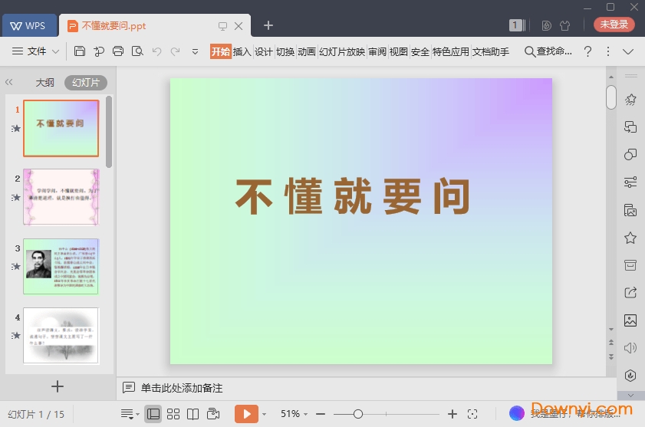645x427 pixels.
Task: Select the 插入 ribbon tab
Action: point(242,51)
